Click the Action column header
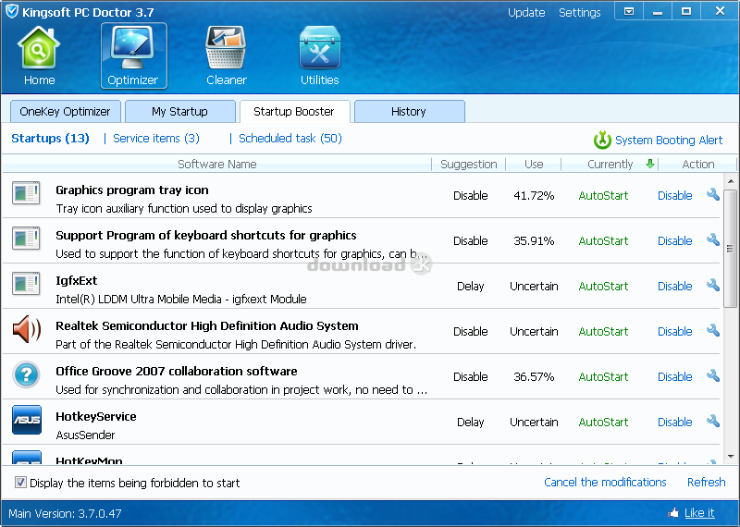The image size is (740, 527). pos(698,165)
